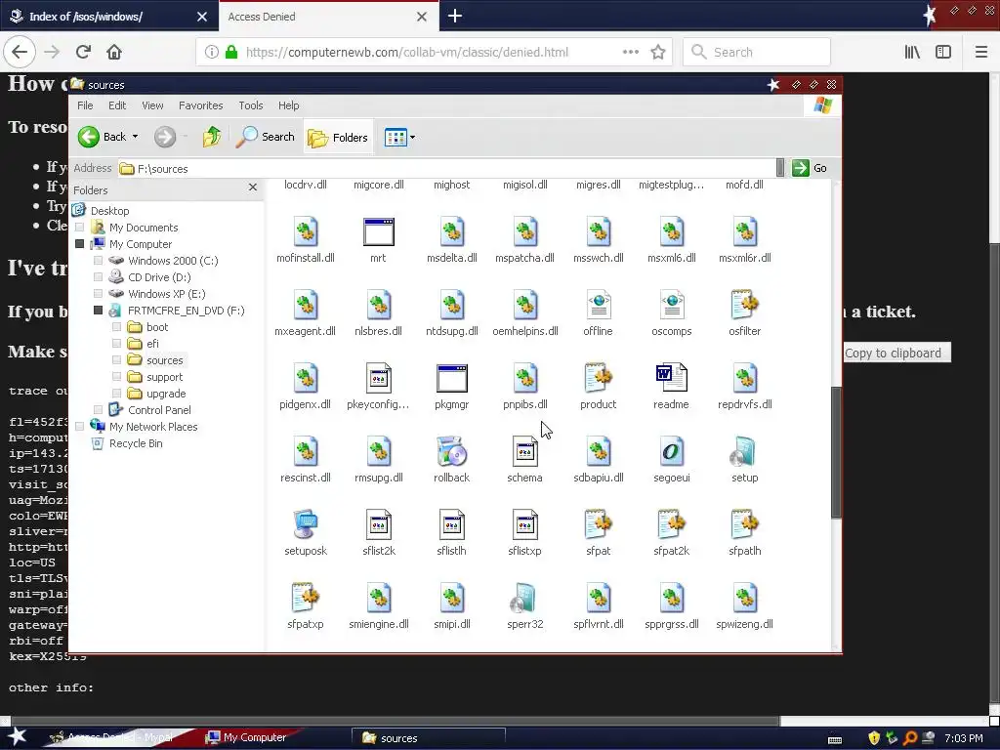Switch to Index of /isos/windows/ tab
Viewport: 1000px width, 750px height.
[x=109, y=16]
